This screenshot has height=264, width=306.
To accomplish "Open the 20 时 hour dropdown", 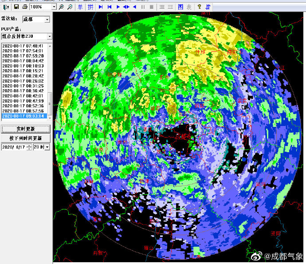I will coord(47,147).
